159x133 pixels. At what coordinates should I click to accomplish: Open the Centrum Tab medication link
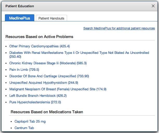point(24,128)
